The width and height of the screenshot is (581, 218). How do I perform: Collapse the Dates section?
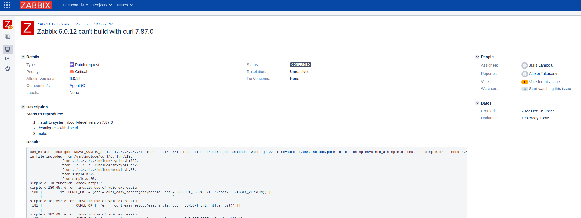[x=477, y=103]
